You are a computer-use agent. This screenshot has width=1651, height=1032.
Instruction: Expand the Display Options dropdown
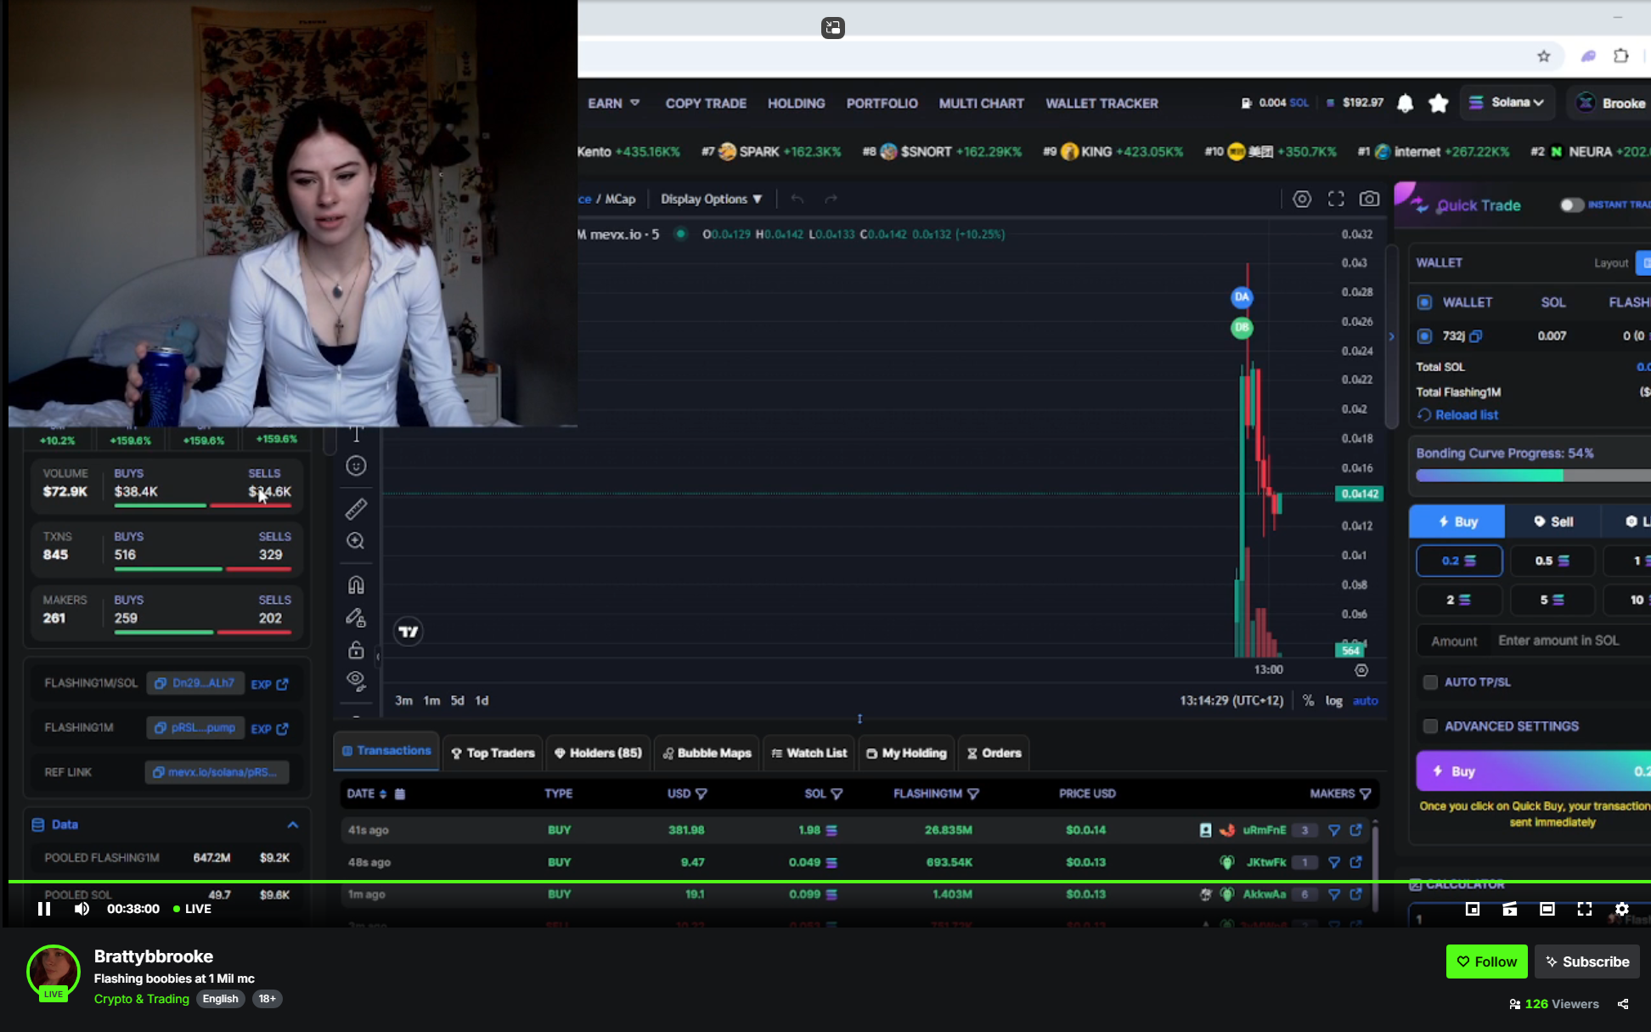point(711,199)
